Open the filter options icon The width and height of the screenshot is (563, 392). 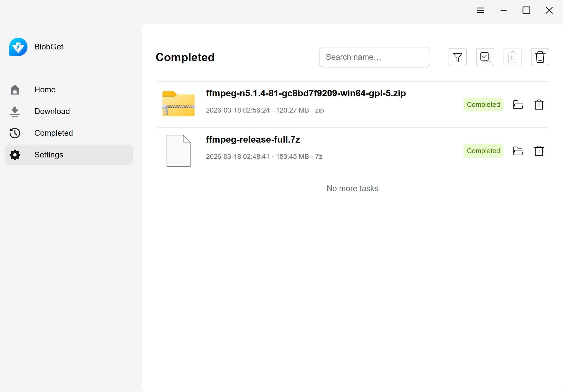pos(457,57)
